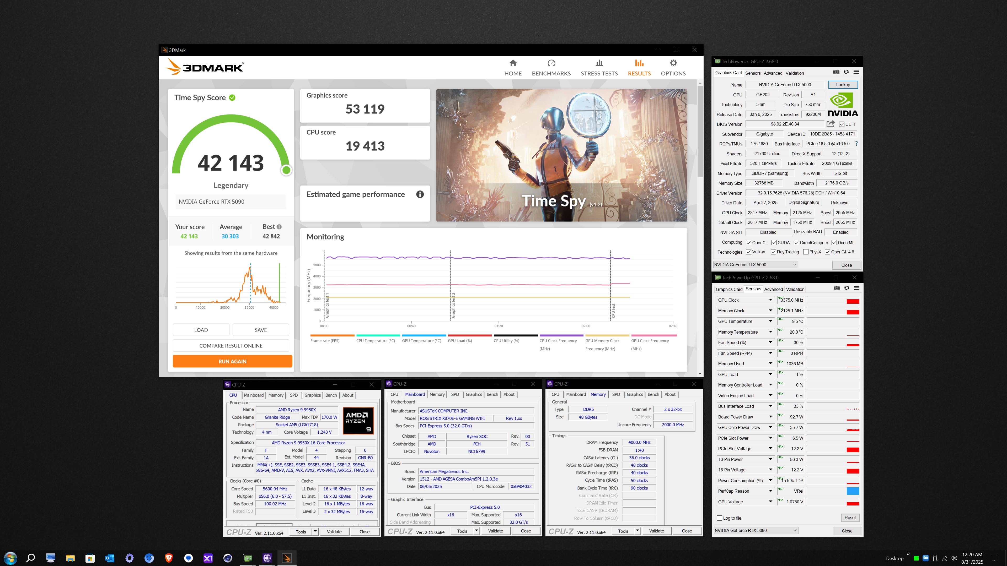Open OPTIONS via the gear icon in 3DMark
This screenshot has width=1007, height=566.
[673, 63]
